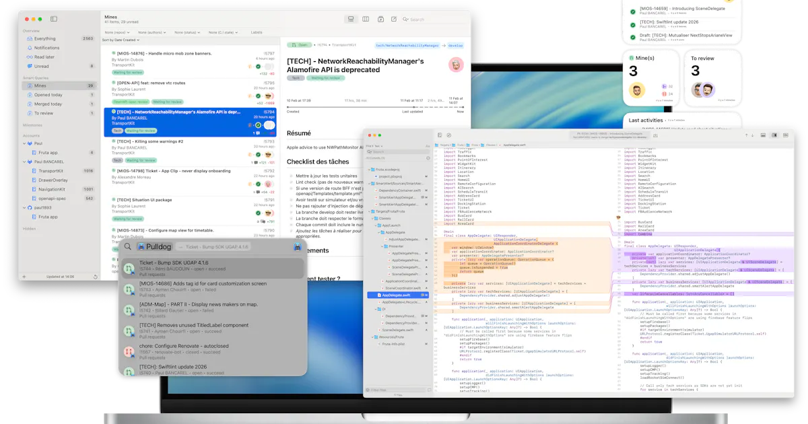Click the develop target branch tag

coord(457,45)
